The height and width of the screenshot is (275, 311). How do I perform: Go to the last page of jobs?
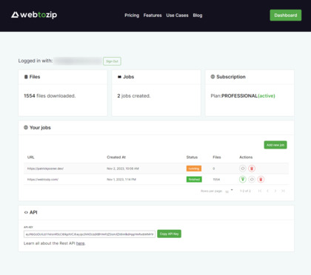point(284,191)
